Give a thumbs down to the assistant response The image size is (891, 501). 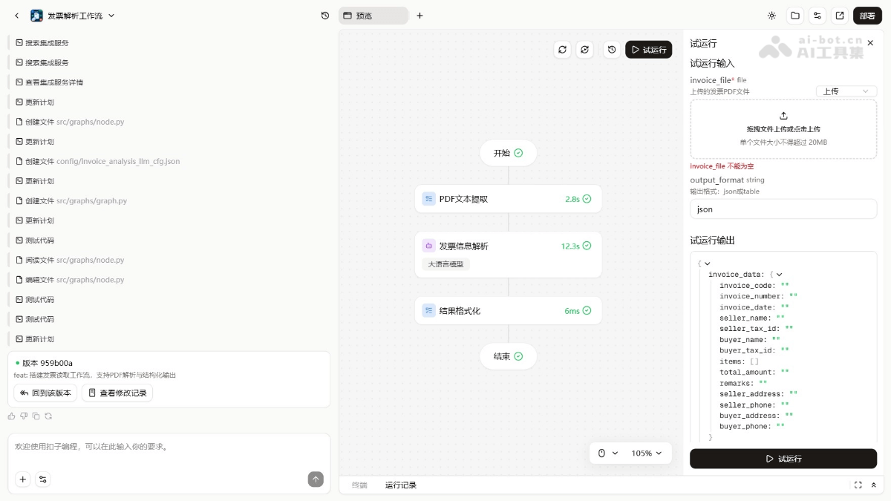click(23, 416)
